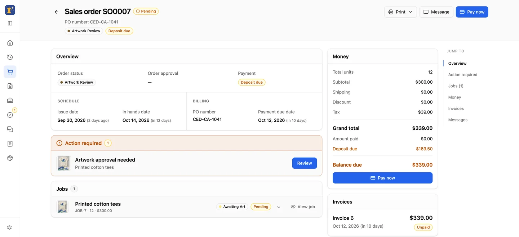Click the Tax '$39.00' value
This screenshot has width=519, height=237.
click(x=425, y=112)
